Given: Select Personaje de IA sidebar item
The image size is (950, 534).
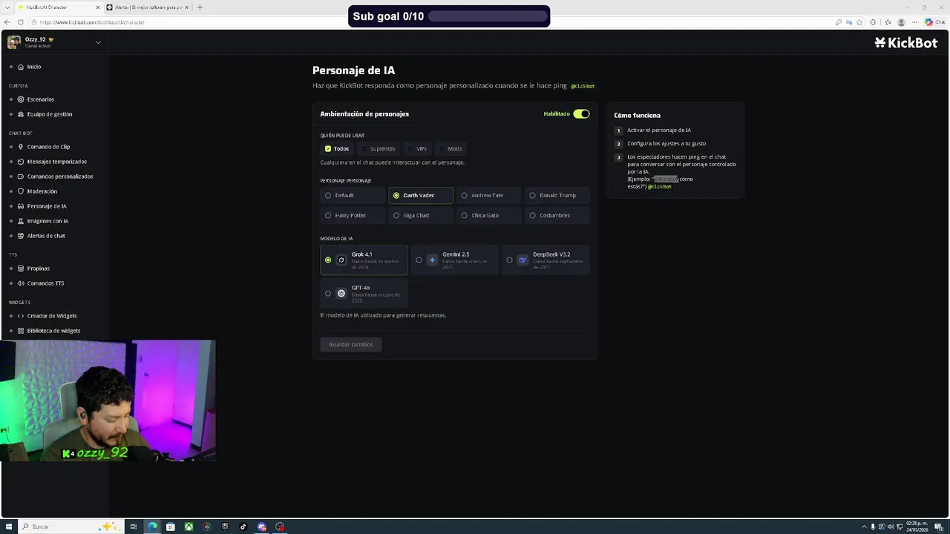Looking at the screenshot, I should [x=46, y=206].
